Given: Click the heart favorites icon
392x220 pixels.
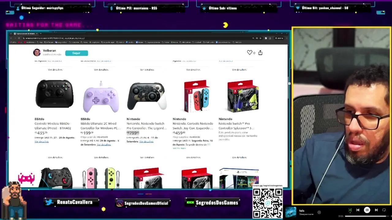Looking at the screenshot, I should pyautogui.click(x=250, y=53).
